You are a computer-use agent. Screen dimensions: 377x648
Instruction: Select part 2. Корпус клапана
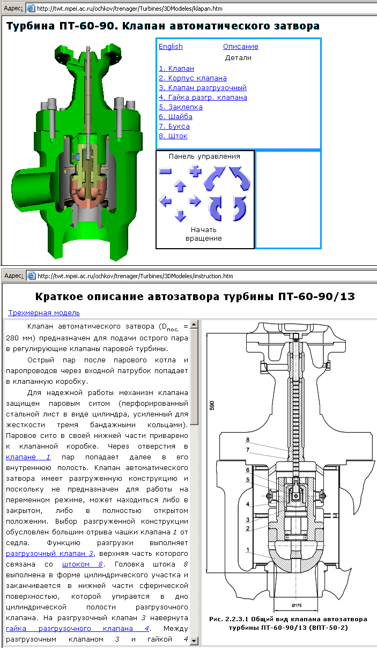coord(193,78)
